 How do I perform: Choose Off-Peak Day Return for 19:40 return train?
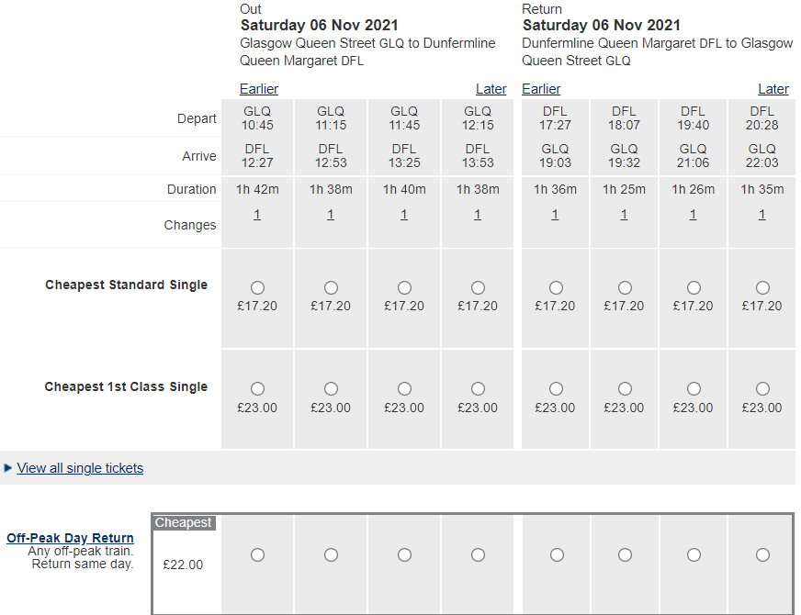tap(694, 554)
